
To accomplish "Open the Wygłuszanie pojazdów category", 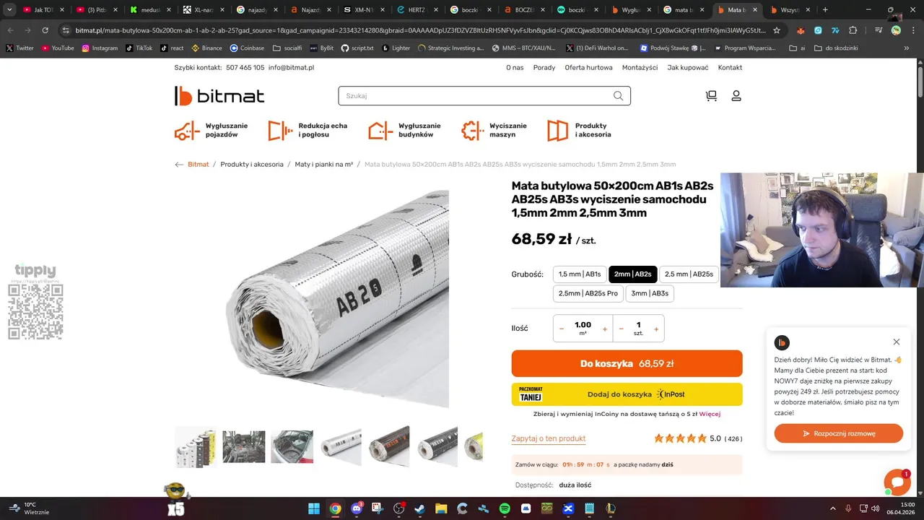I will pyautogui.click(x=212, y=130).
